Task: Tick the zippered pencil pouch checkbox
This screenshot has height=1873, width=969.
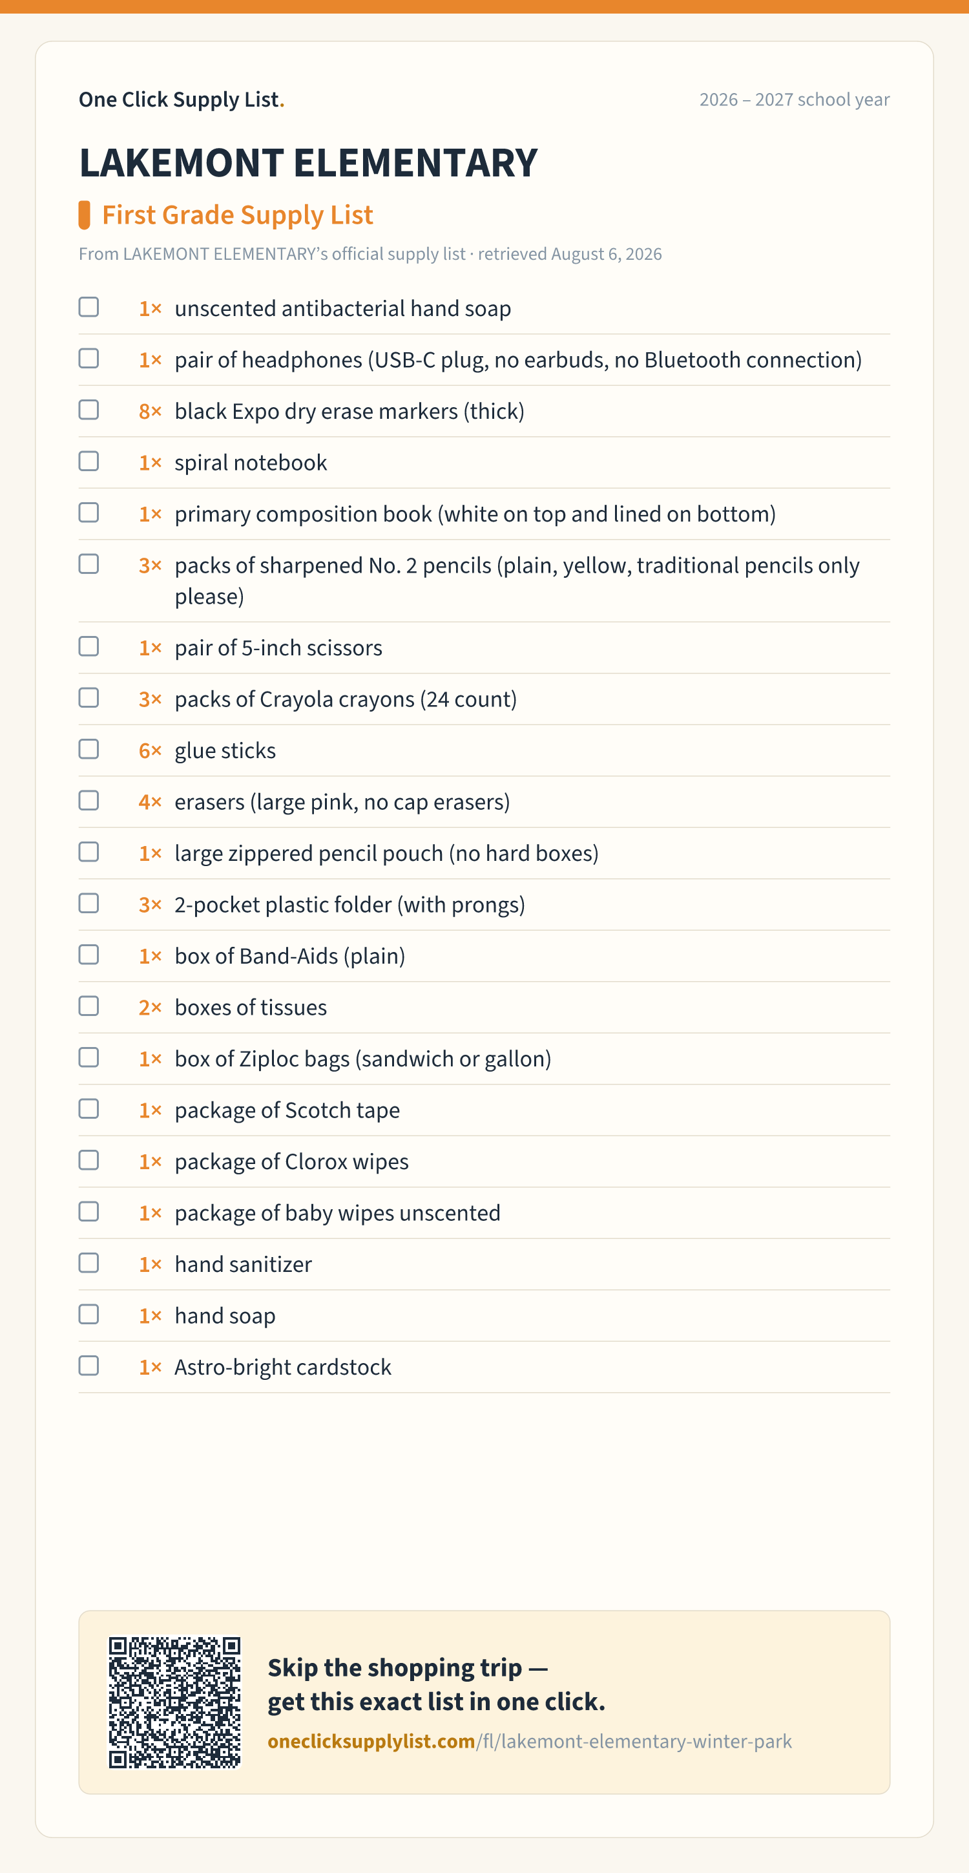Action: (89, 852)
